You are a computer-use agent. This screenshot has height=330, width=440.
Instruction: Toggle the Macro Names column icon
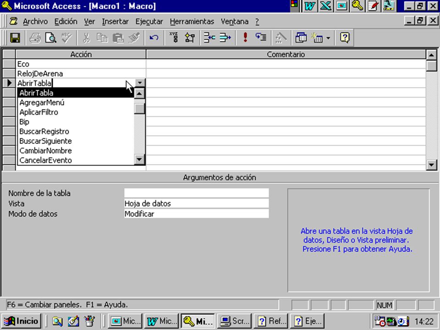pyautogui.click(x=174, y=38)
